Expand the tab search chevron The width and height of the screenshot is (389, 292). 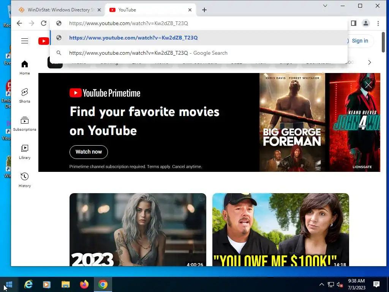tap(325, 6)
